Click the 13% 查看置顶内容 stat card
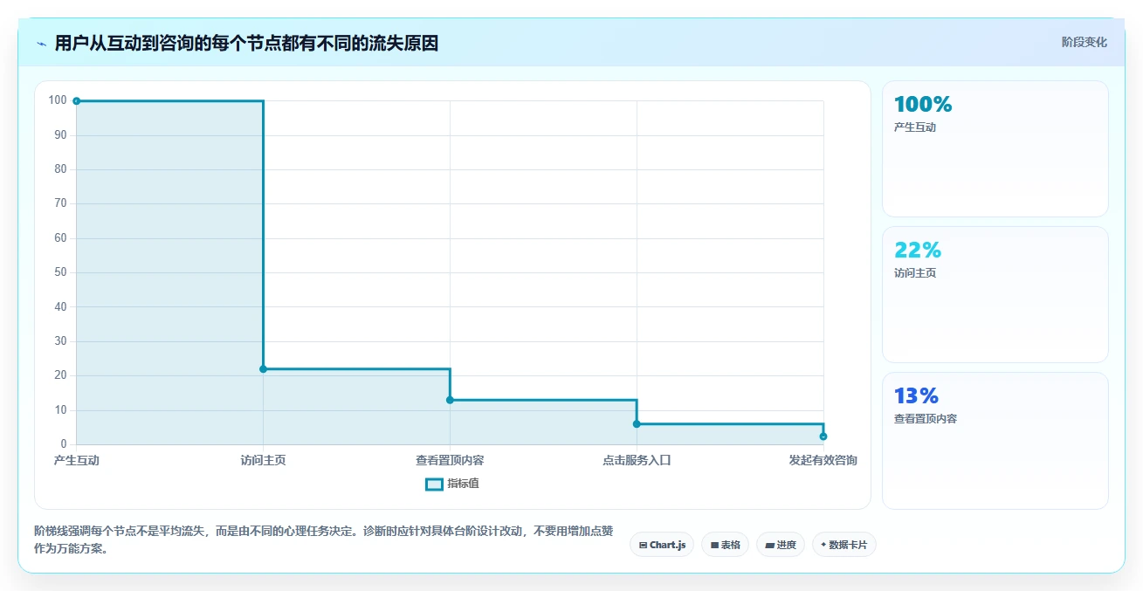1143x591 pixels. point(995,441)
